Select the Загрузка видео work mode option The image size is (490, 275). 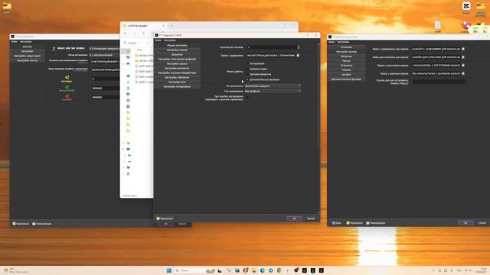[x=256, y=69]
